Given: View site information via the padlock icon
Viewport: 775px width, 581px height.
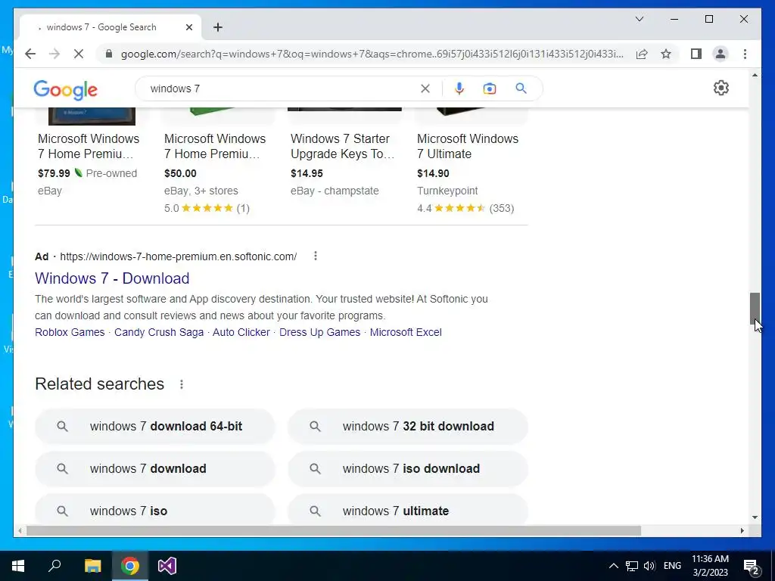Looking at the screenshot, I should click(x=109, y=54).
